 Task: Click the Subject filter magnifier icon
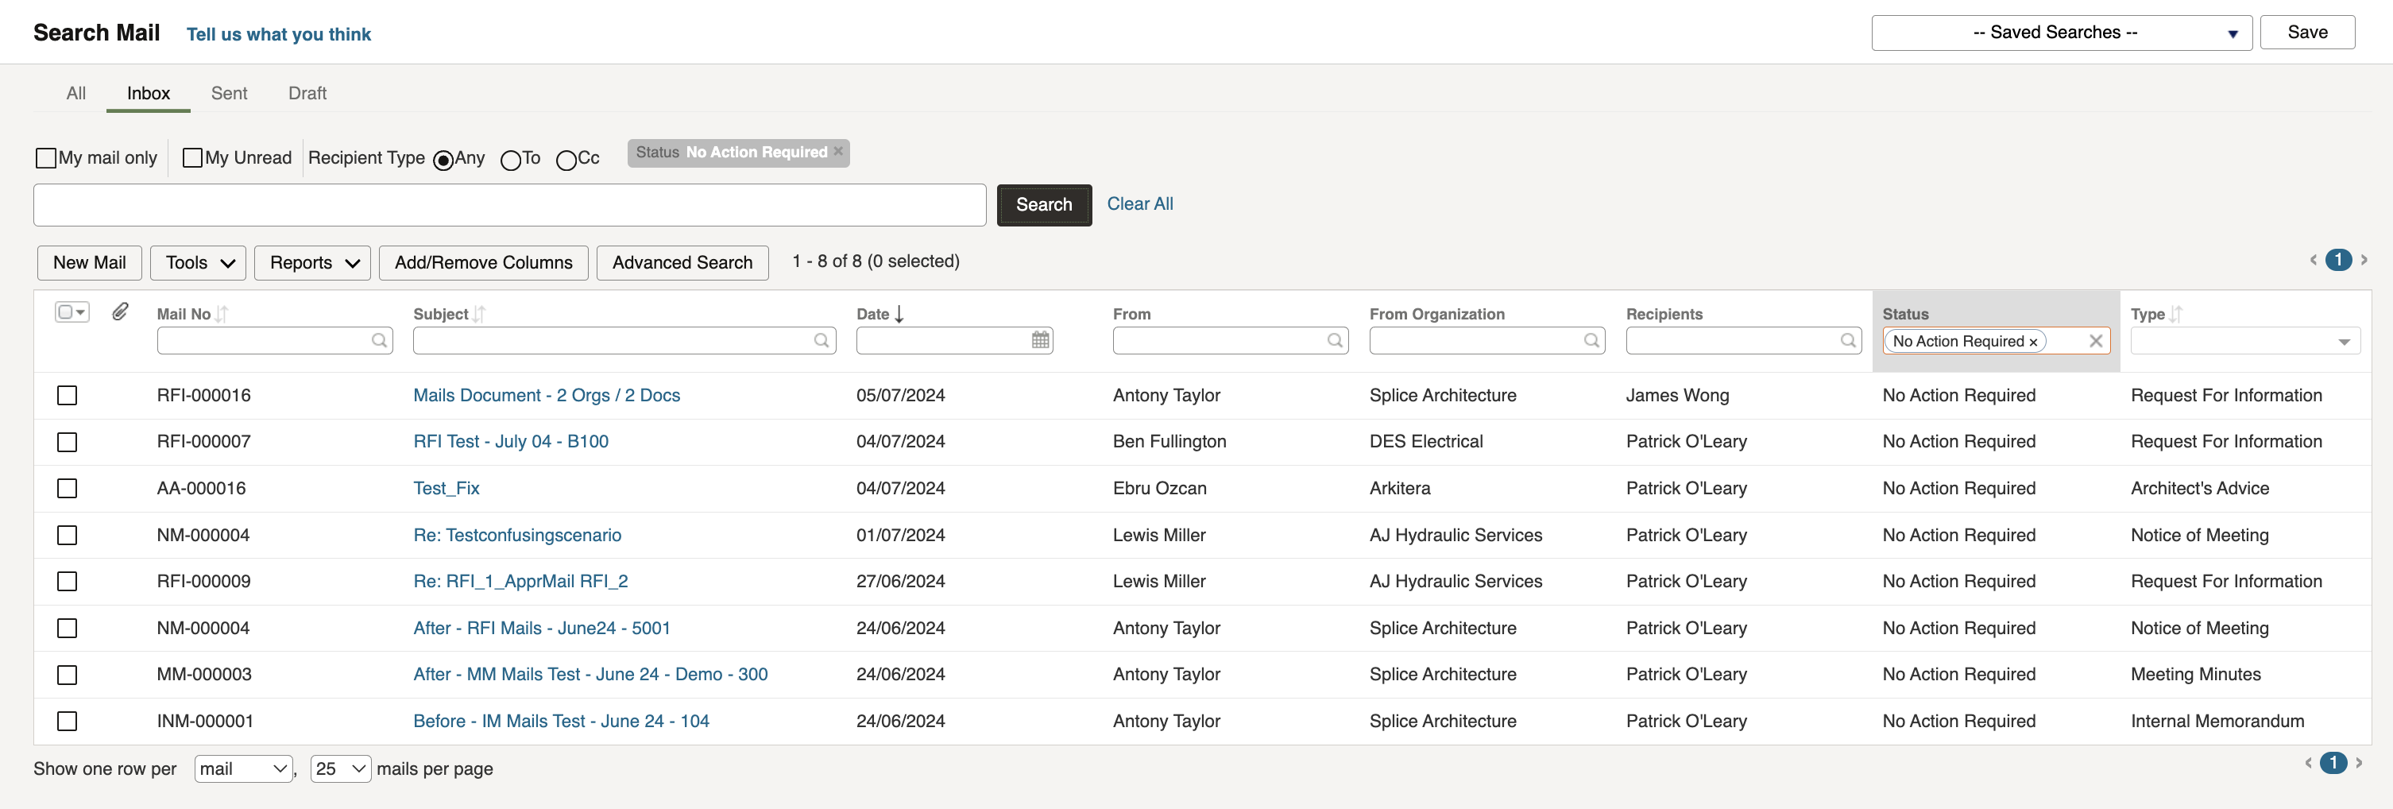(822, 341)
